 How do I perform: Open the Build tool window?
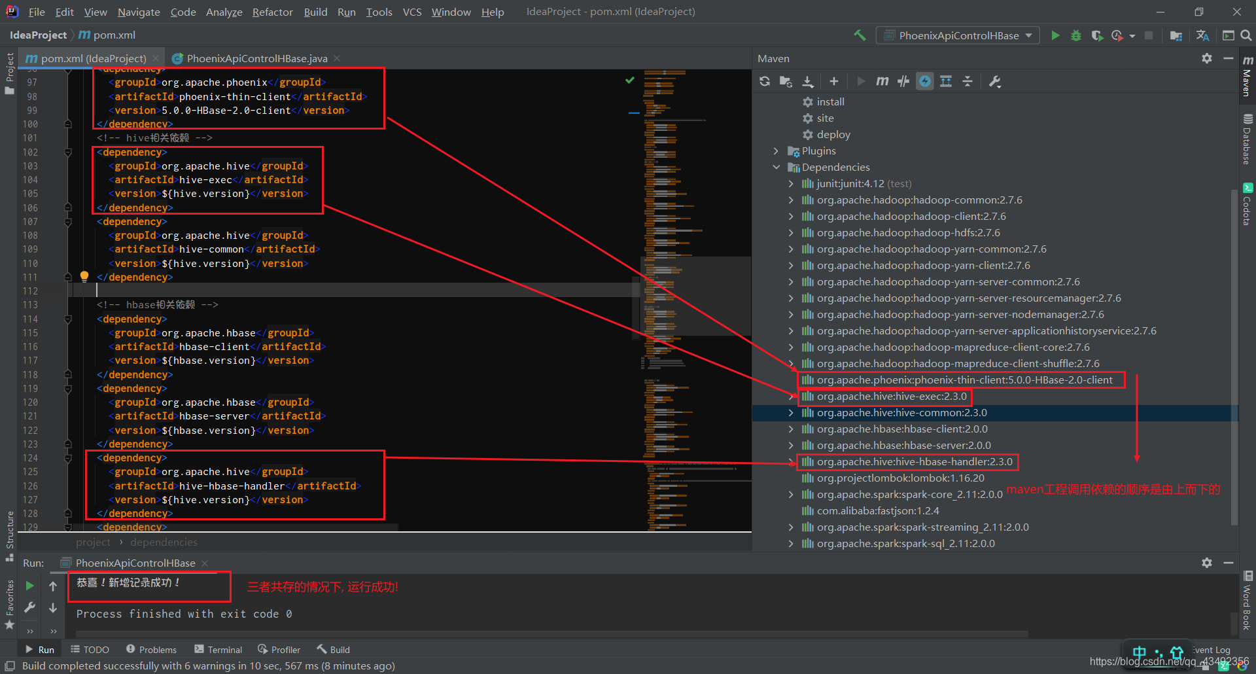click(x=334, y=650)
